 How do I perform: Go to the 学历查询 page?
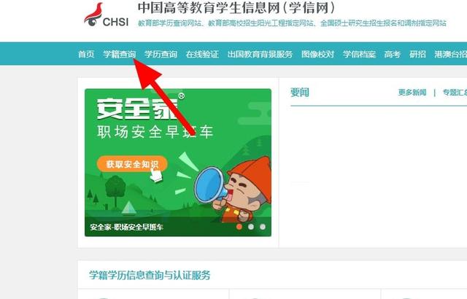pyautogui.click(x=161, y=54)
